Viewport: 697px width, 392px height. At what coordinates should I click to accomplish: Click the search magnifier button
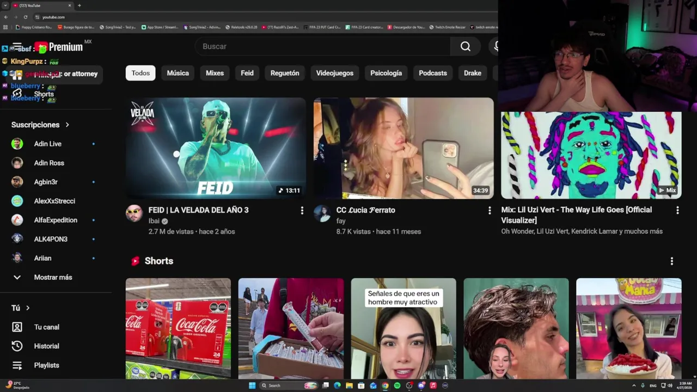point(466,46)
